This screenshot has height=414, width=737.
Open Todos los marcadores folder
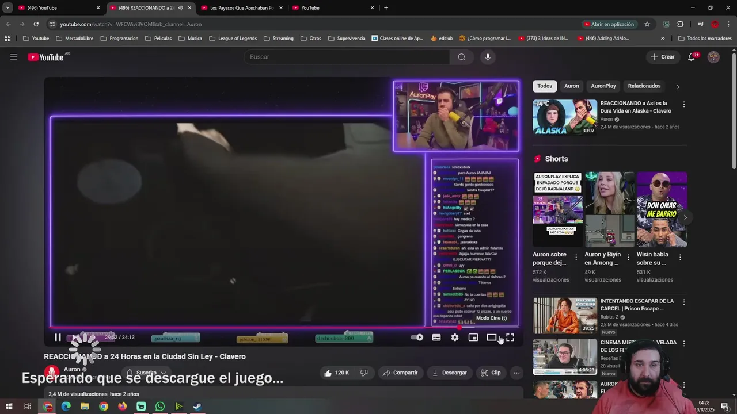705,39
